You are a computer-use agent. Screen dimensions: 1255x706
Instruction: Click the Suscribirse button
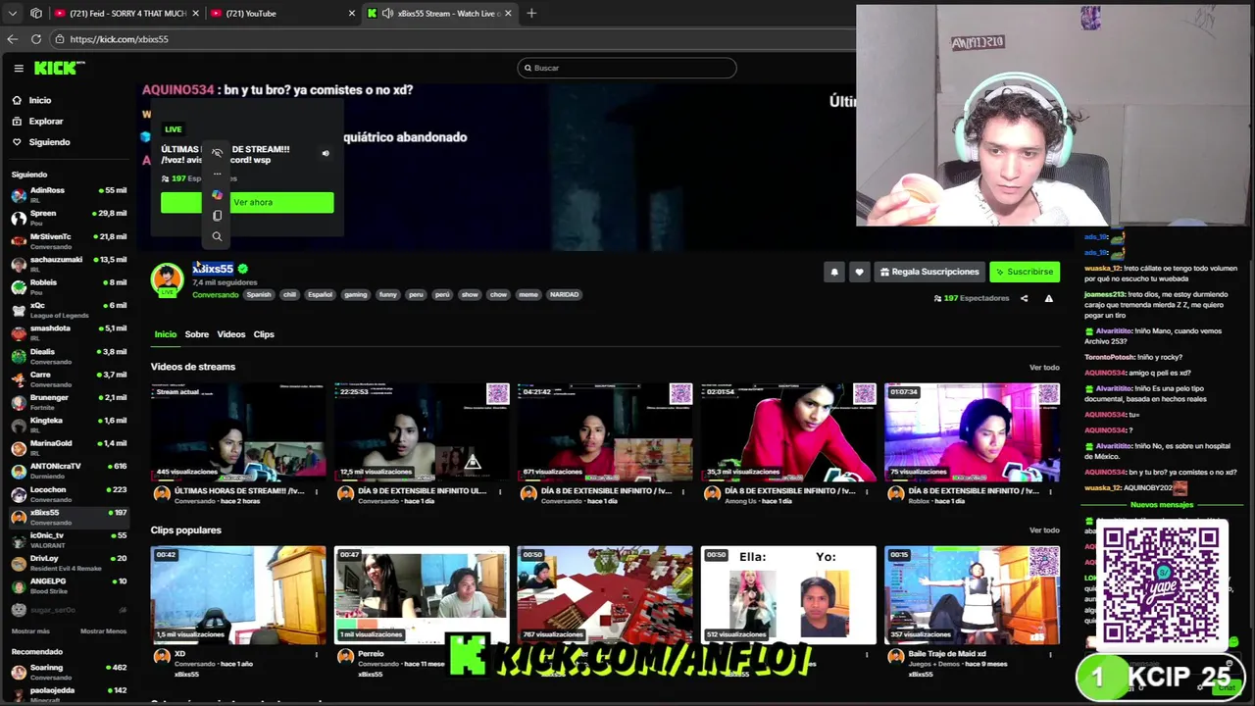pyautogui.click(x=1025, y=272)
